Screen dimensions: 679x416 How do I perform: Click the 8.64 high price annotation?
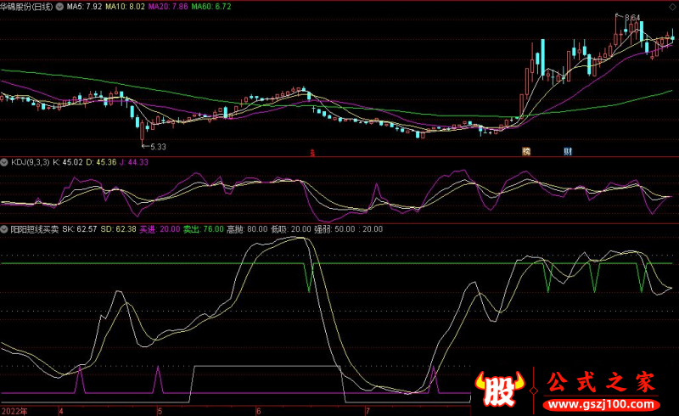tap(631, 18)
